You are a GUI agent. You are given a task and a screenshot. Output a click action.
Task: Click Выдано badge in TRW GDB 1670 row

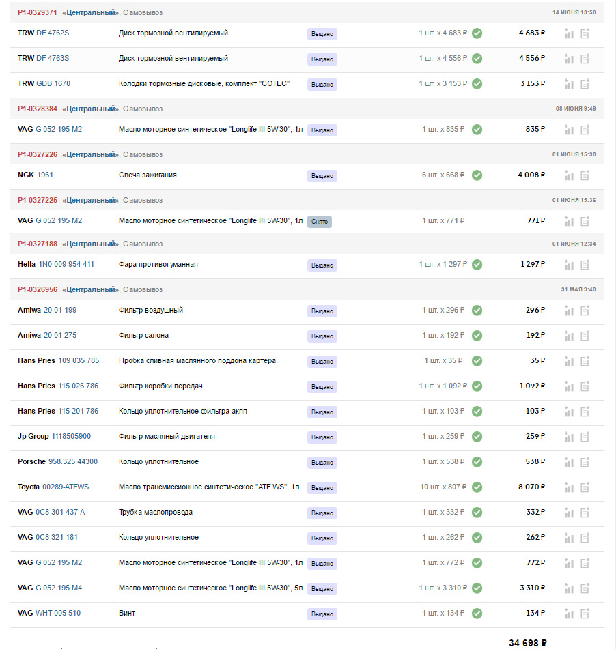(322, 85)
